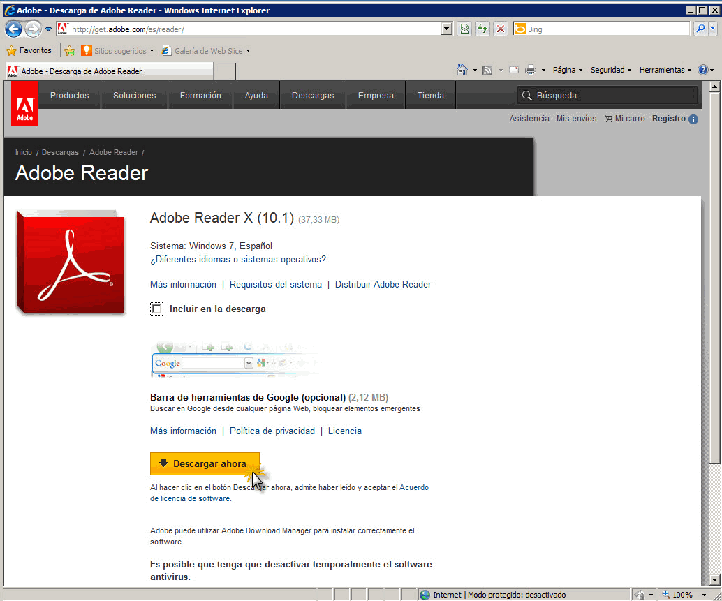This screenshot has width=722, height=601.
Task: Refresh the page with the green arrows icon
Action: (x=482, y=29)
